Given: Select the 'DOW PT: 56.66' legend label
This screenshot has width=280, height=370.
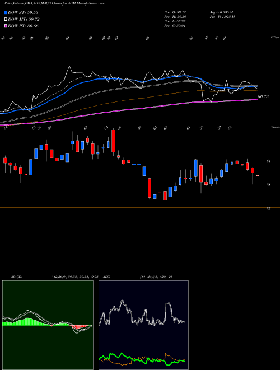Looking at the screenshot, I should [23, 26].
